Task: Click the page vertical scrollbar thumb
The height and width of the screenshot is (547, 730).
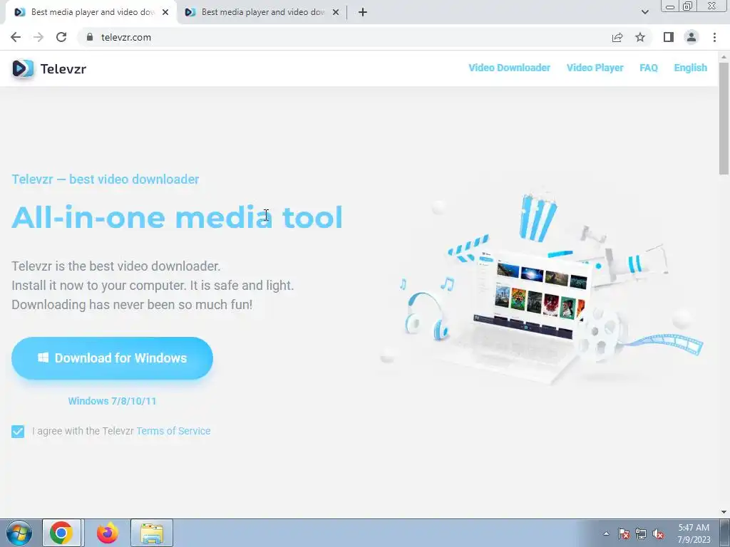Action: [x=724, y=119]
